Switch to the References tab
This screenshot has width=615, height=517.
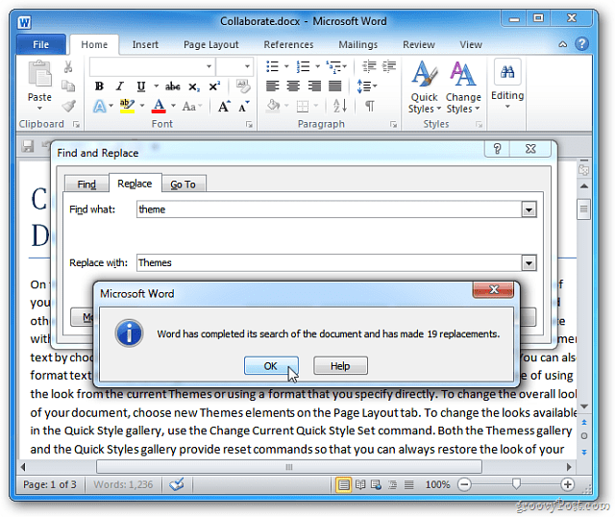coord(288,45)
